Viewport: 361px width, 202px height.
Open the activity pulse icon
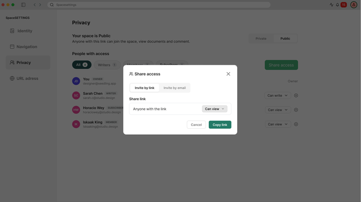(x=332, y=4)
